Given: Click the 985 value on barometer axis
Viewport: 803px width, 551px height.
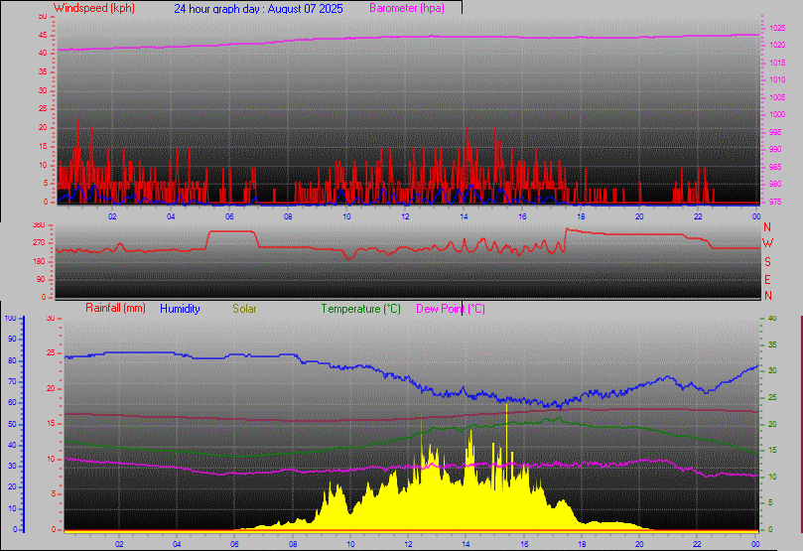Looking at the screenshot, I should pos(775,167).
